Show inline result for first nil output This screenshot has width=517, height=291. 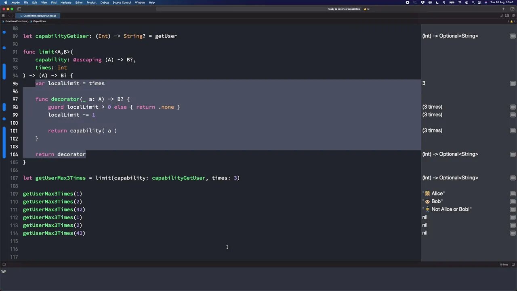pos(513,217)
